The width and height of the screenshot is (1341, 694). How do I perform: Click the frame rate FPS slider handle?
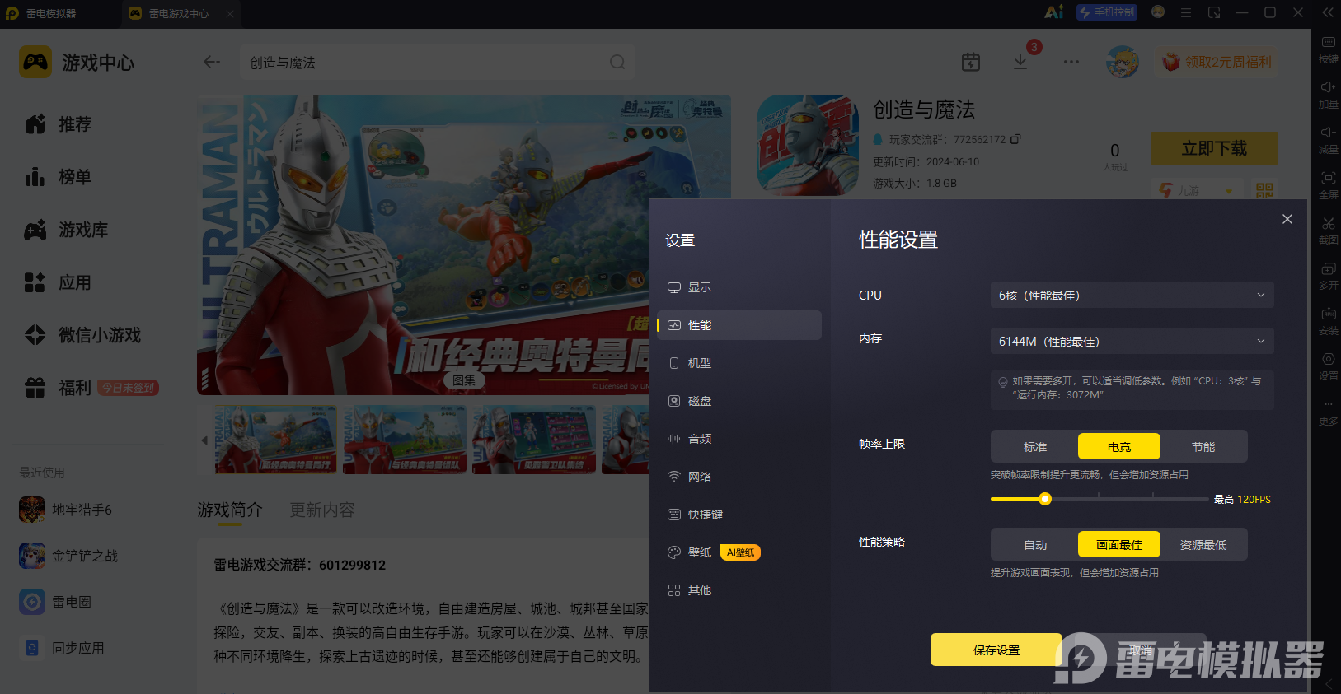1045,499
